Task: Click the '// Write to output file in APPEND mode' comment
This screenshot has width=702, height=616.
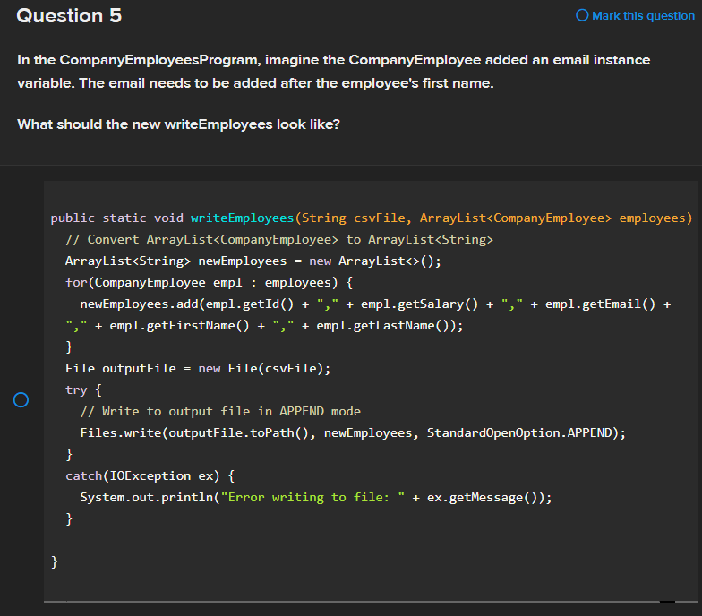Action: click(x=220, y=412)
